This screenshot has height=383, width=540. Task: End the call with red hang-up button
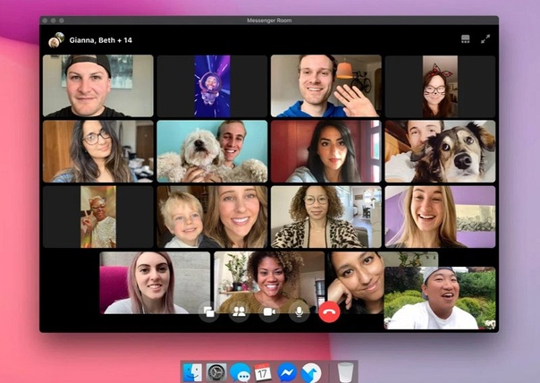click(x=330, y=312)
